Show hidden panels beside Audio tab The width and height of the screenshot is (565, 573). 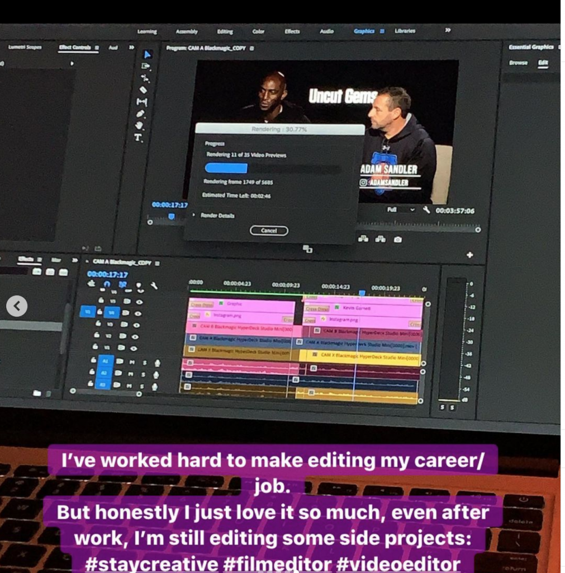click(x=131, y=48)
